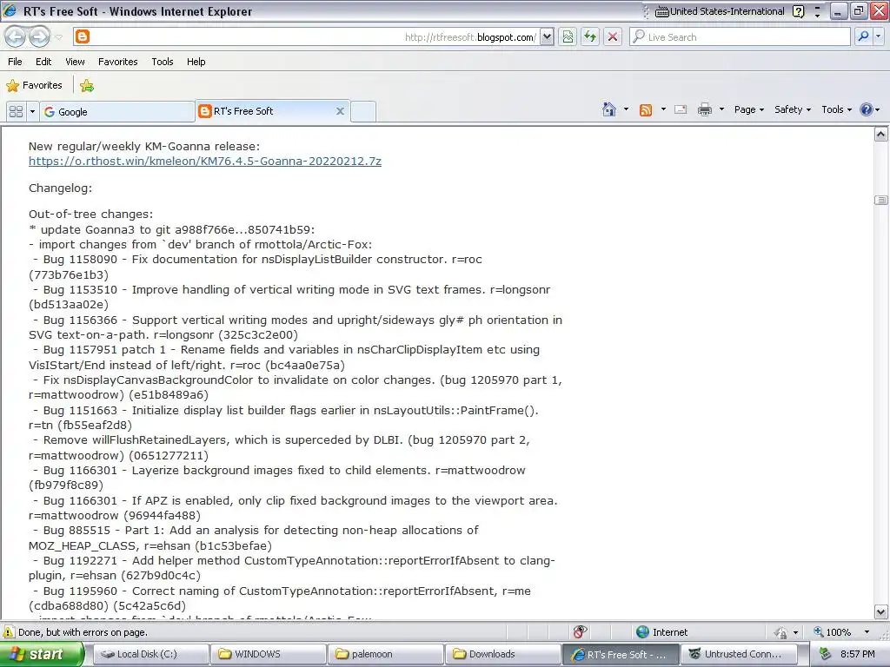Expand the zoom level dropdown arrow

[x=867, y=632]
